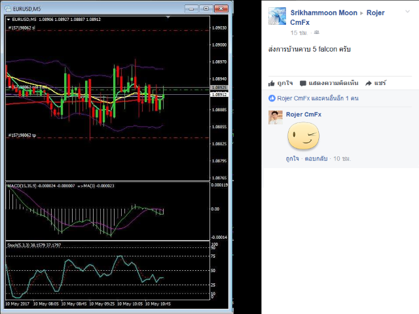Like the post with ถูกใจ thumbs up
The width and height of the screenshot is (419, 314).
pyautogui.click(x=281, y=83)
